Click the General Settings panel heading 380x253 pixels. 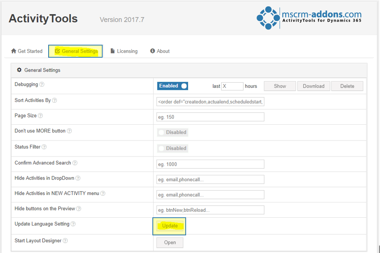coord(42,70)
